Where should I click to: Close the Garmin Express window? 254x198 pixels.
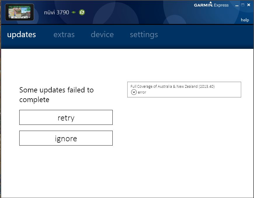tap(248, 5)
